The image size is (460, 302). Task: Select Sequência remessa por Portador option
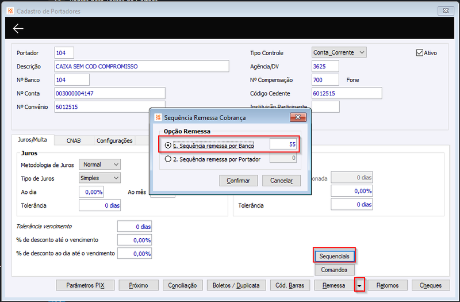tap(168, 159)
